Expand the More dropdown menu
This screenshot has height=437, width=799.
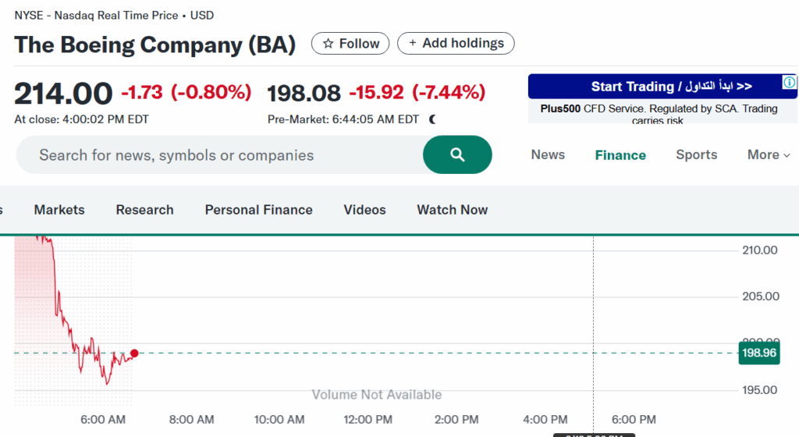click(x=769, y=155)
